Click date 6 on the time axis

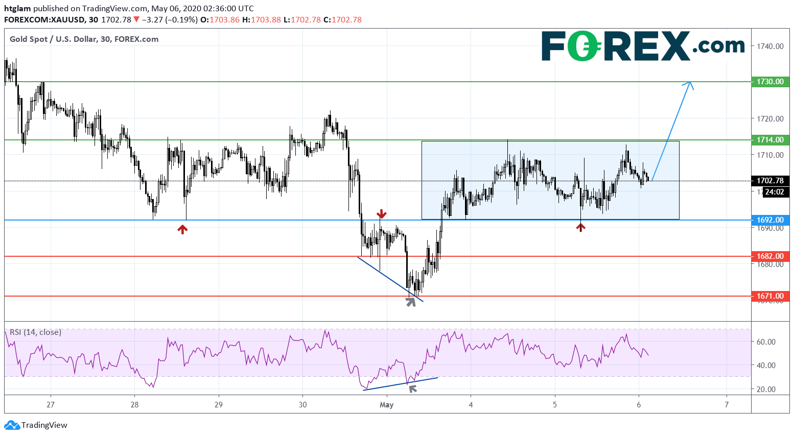(x=639, y=405)
